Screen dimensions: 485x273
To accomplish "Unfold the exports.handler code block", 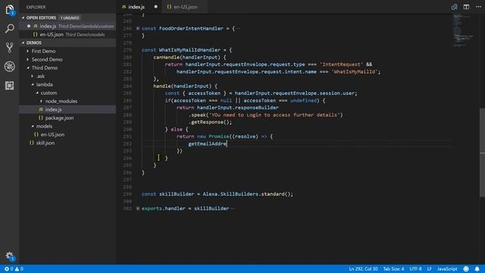I will click(138, 209).
